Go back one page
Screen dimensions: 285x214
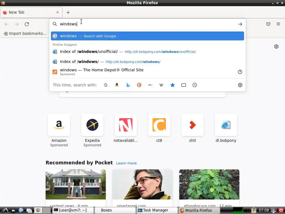pyautogui.click(x=7, y=24)
